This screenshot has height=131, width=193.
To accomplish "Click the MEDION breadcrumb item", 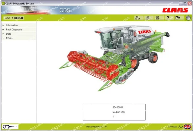I will pos(18,18).
